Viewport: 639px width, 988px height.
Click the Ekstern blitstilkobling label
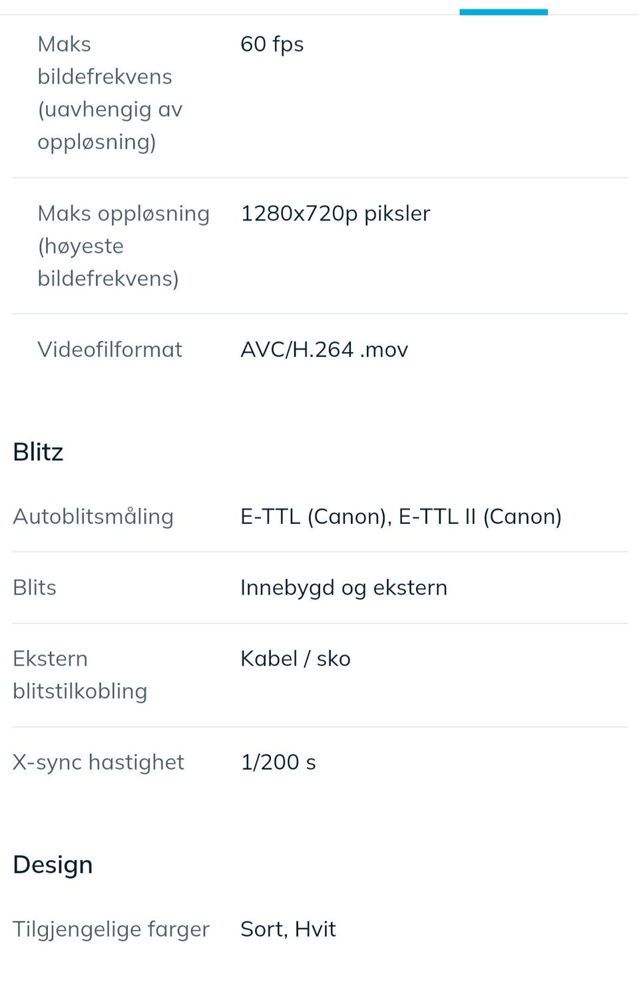79,674
